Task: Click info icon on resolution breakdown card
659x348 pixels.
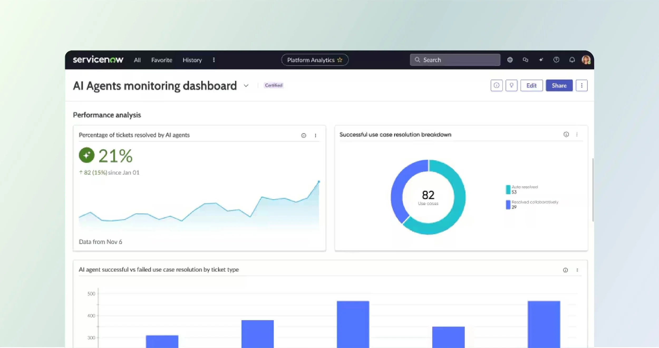Action: click(566, 134)
